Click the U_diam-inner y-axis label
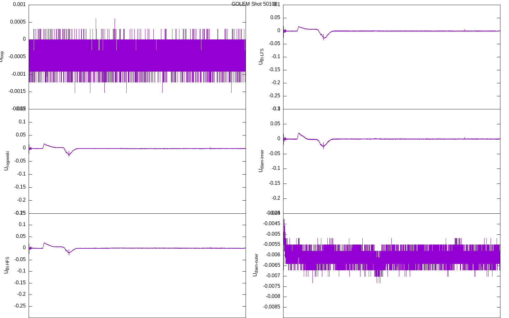 pos(261,161)
